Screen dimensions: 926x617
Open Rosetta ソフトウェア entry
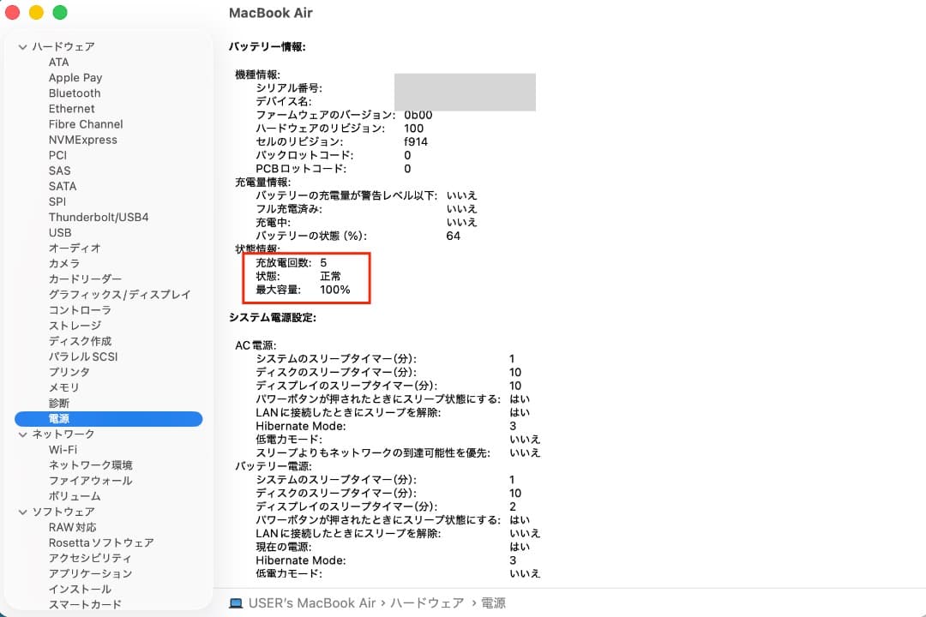tap(101, 542)
